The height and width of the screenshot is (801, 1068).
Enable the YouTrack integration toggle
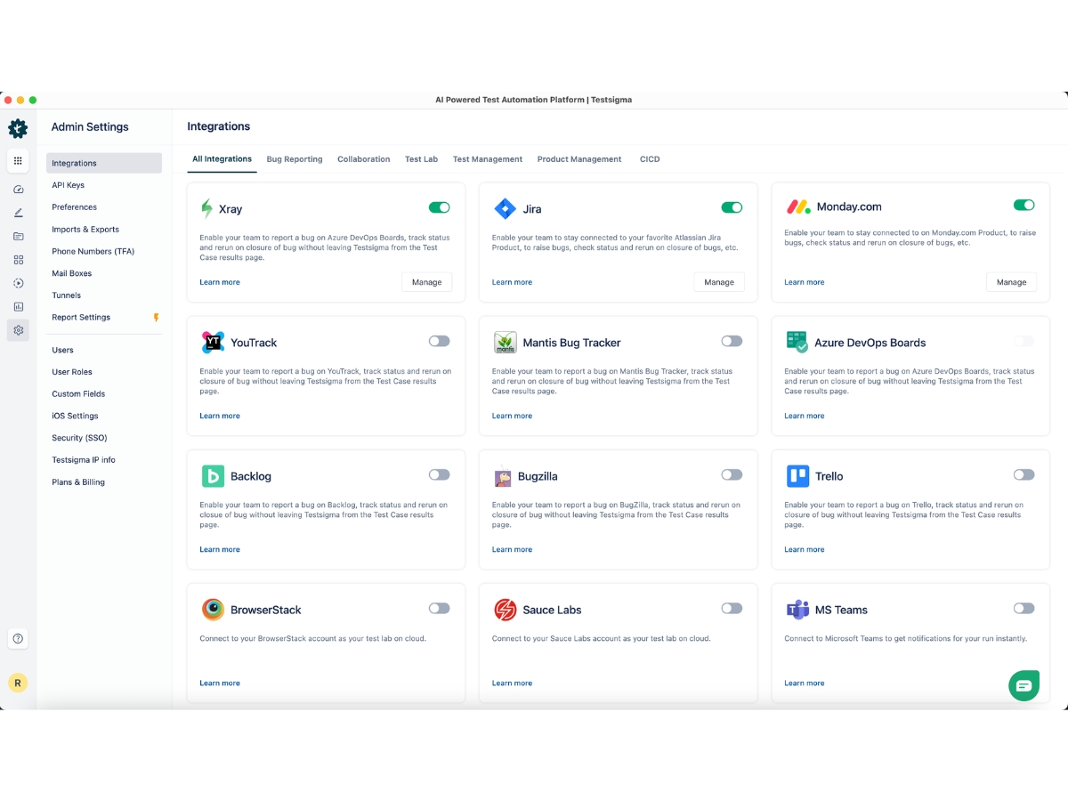(440, 341)
